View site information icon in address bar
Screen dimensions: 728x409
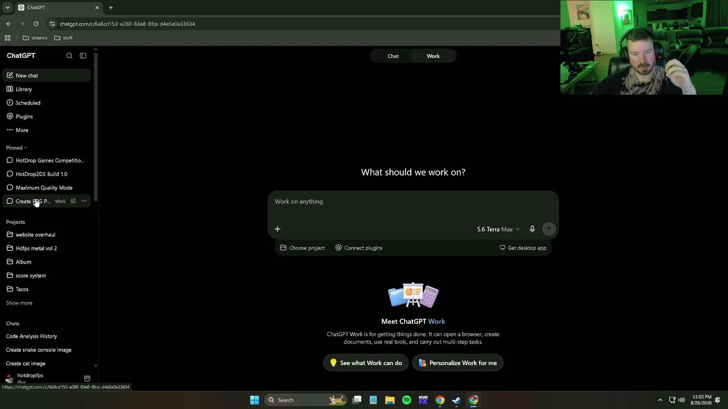(52, 24)
